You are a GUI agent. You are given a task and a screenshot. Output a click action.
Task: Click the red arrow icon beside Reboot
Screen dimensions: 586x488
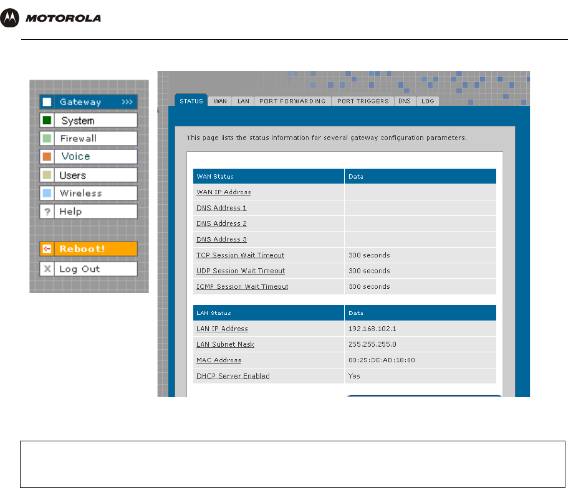(x=47, y=249)
